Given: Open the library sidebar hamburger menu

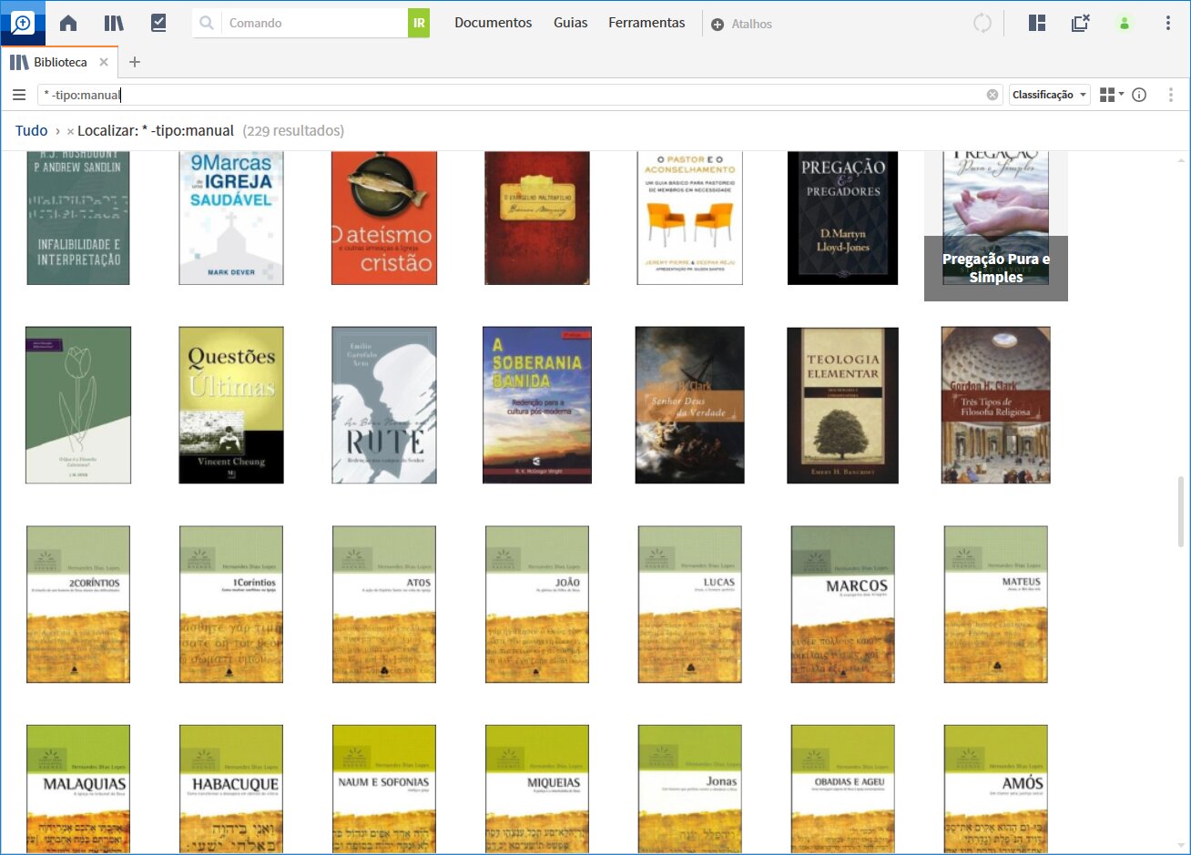Looking at the screenshot, I should (x=19, y=95).
